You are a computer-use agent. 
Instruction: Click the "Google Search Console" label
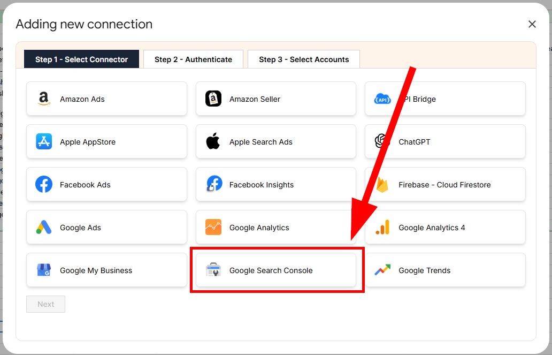[x=271, y=270]
